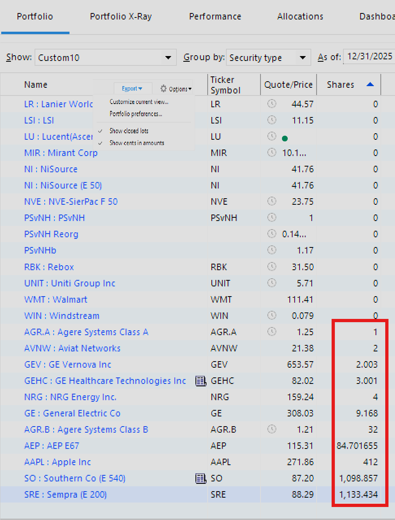Click the clock icon in LSI row
The width and height of the screenshot is (395, 520).
point(271,120)
